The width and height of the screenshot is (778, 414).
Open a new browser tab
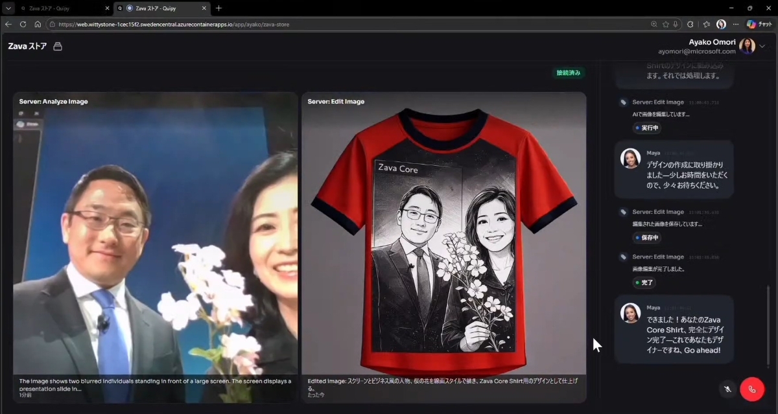pyautogui.click(x=218, y=8)
